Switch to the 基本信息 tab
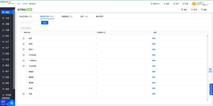The image size is (213, 106). [x=100, y=16]
